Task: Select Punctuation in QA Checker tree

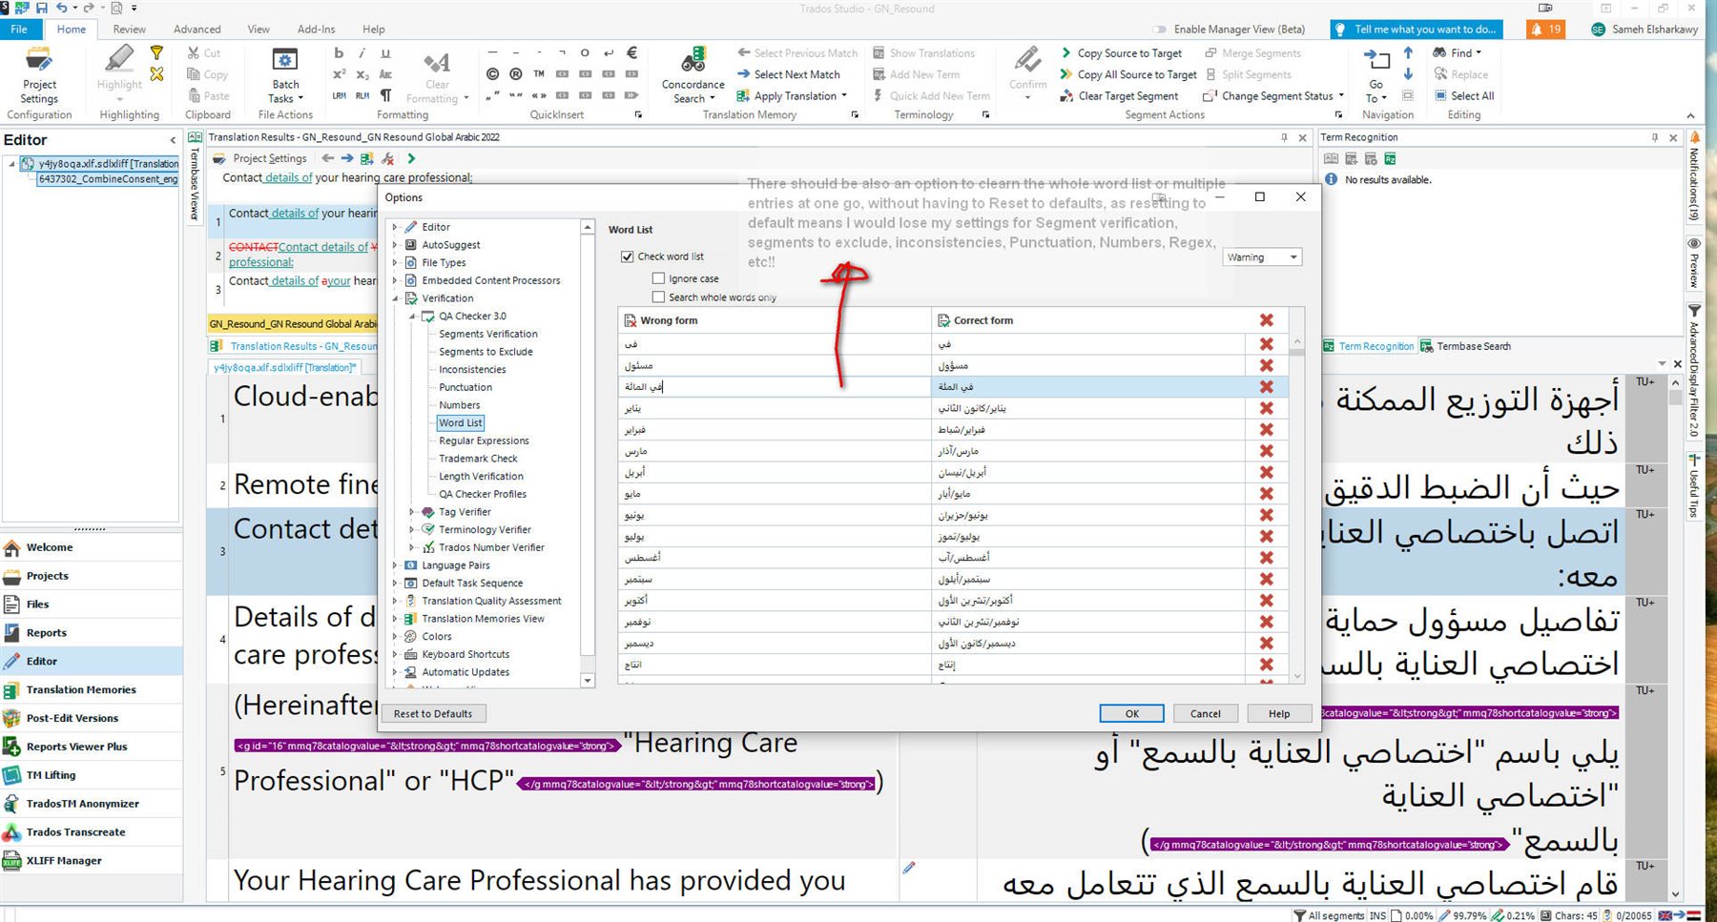Action: point(465,387)
